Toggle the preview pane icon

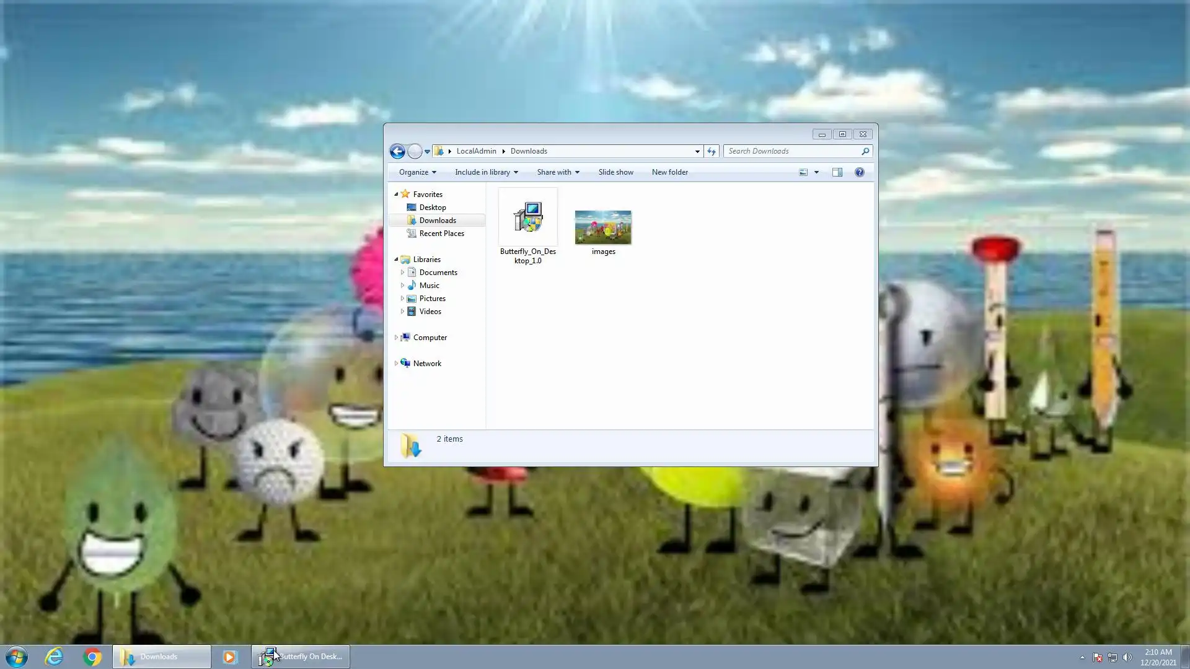coord(837,172)
